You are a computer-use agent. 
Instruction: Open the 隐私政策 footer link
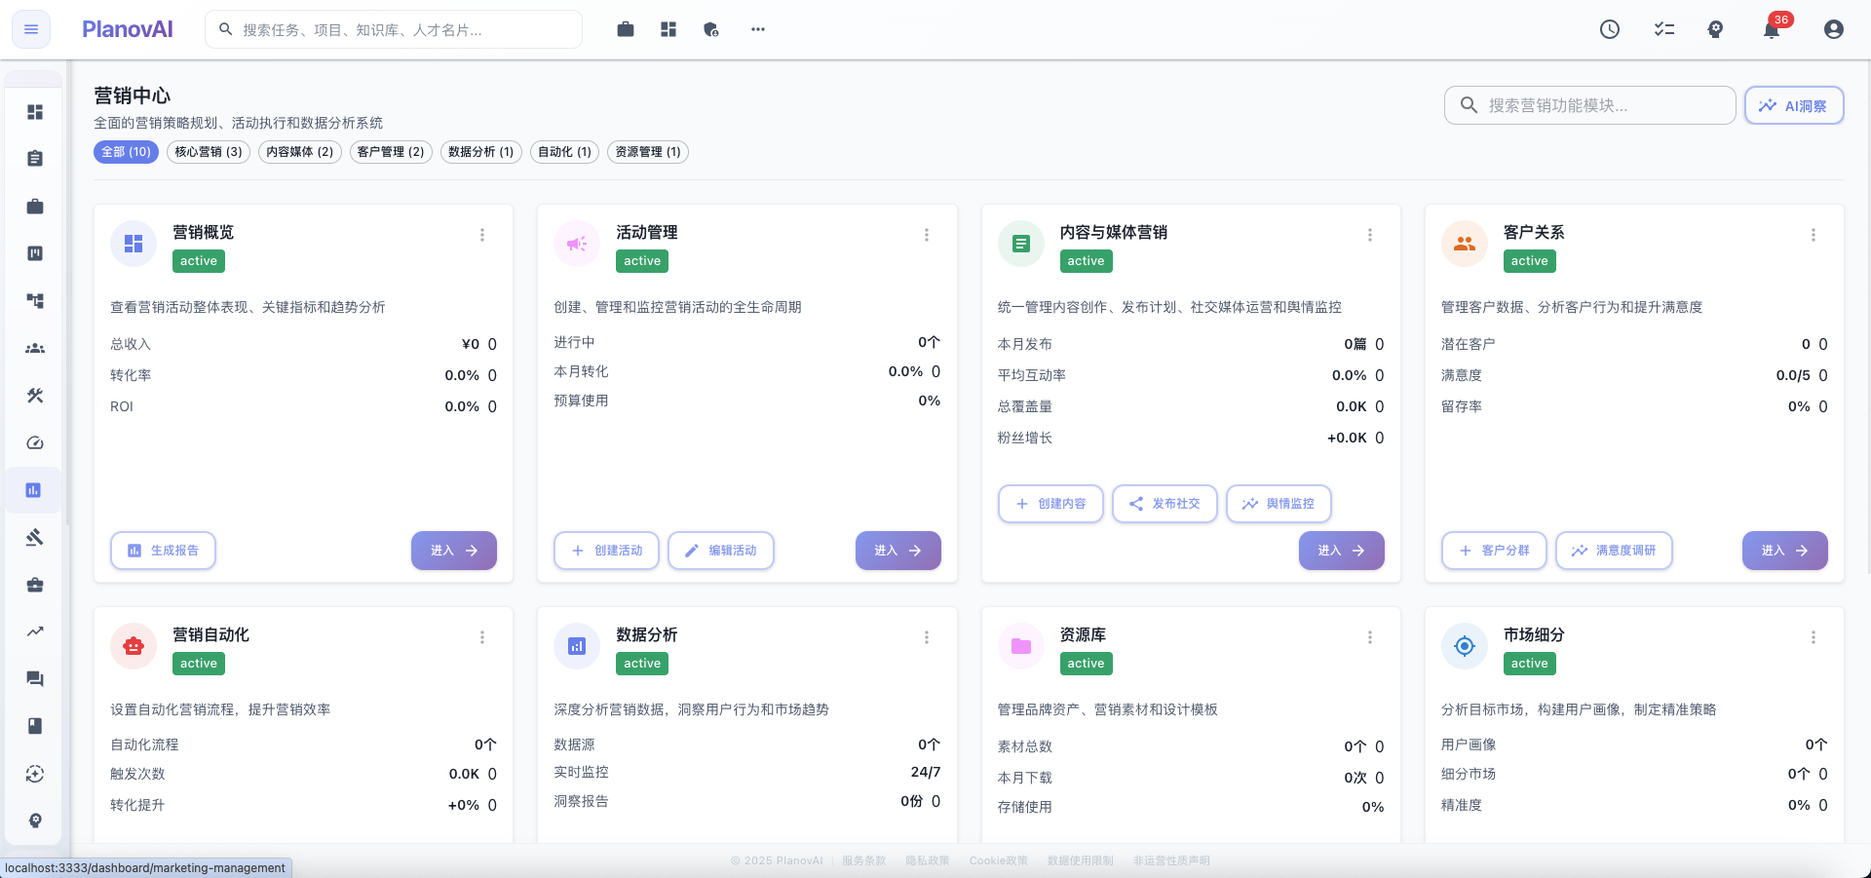926,860
